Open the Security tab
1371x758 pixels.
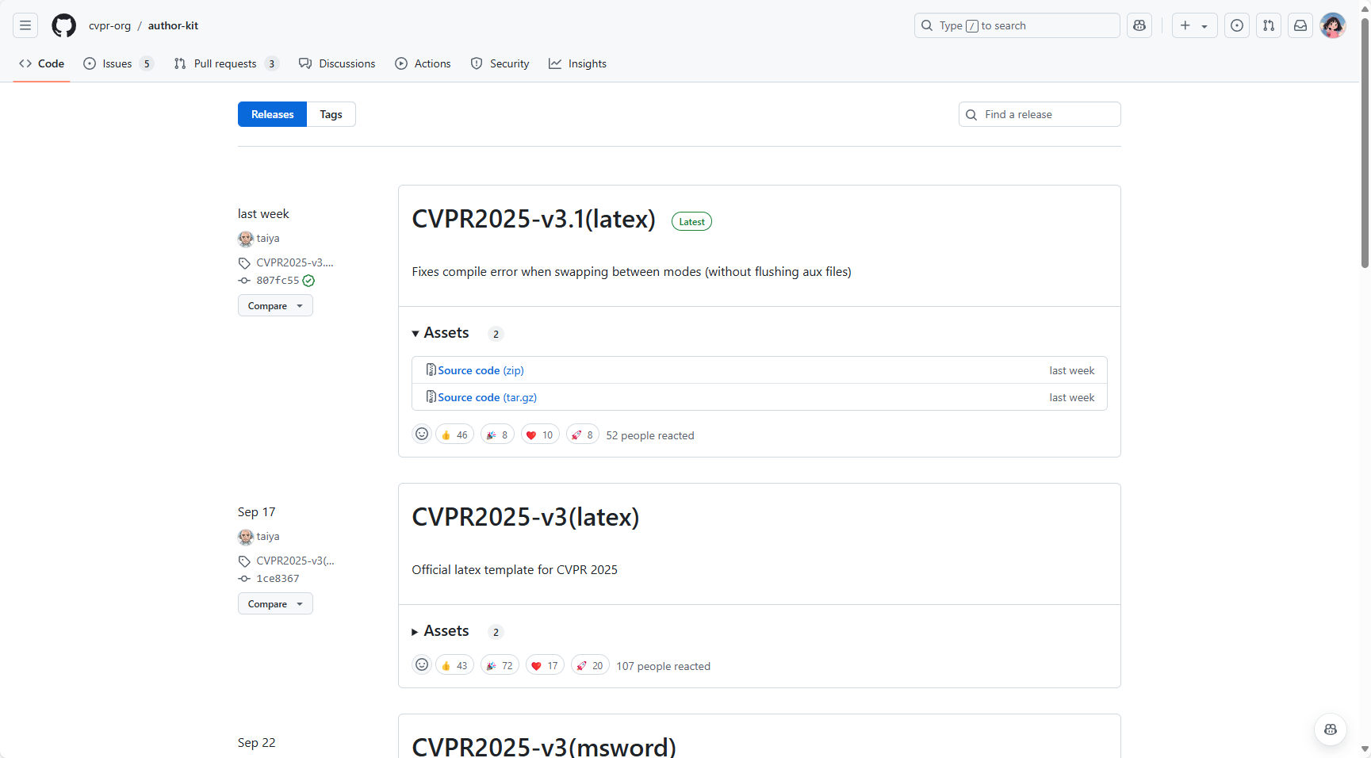(500, 63)
